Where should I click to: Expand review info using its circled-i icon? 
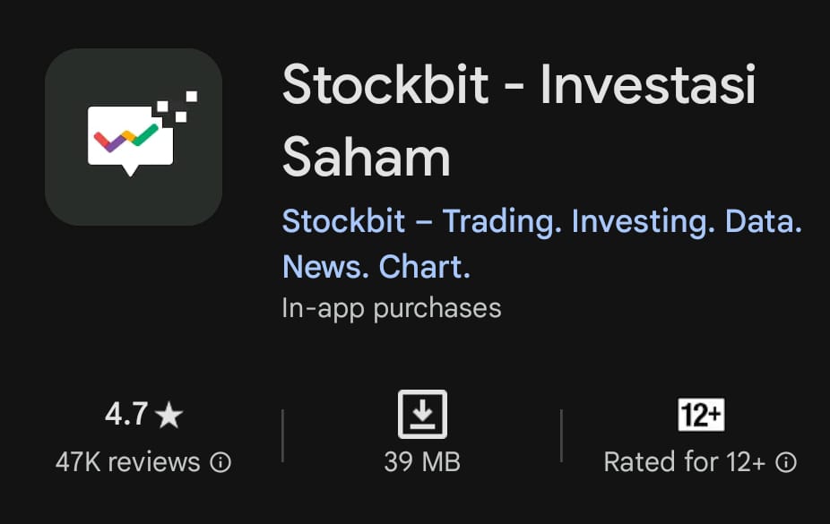pos(220,463)
